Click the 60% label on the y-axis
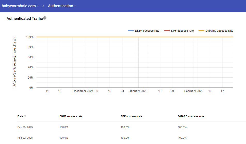The width and height of the screenshot is (246, 144). [30, 57]
